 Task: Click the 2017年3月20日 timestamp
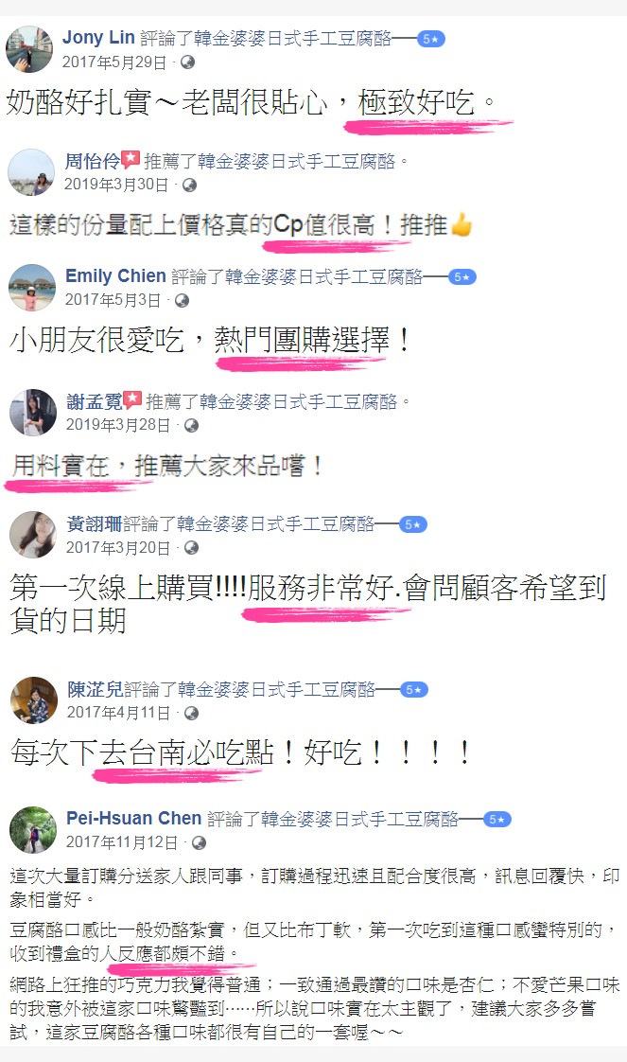tap(118, 547)
